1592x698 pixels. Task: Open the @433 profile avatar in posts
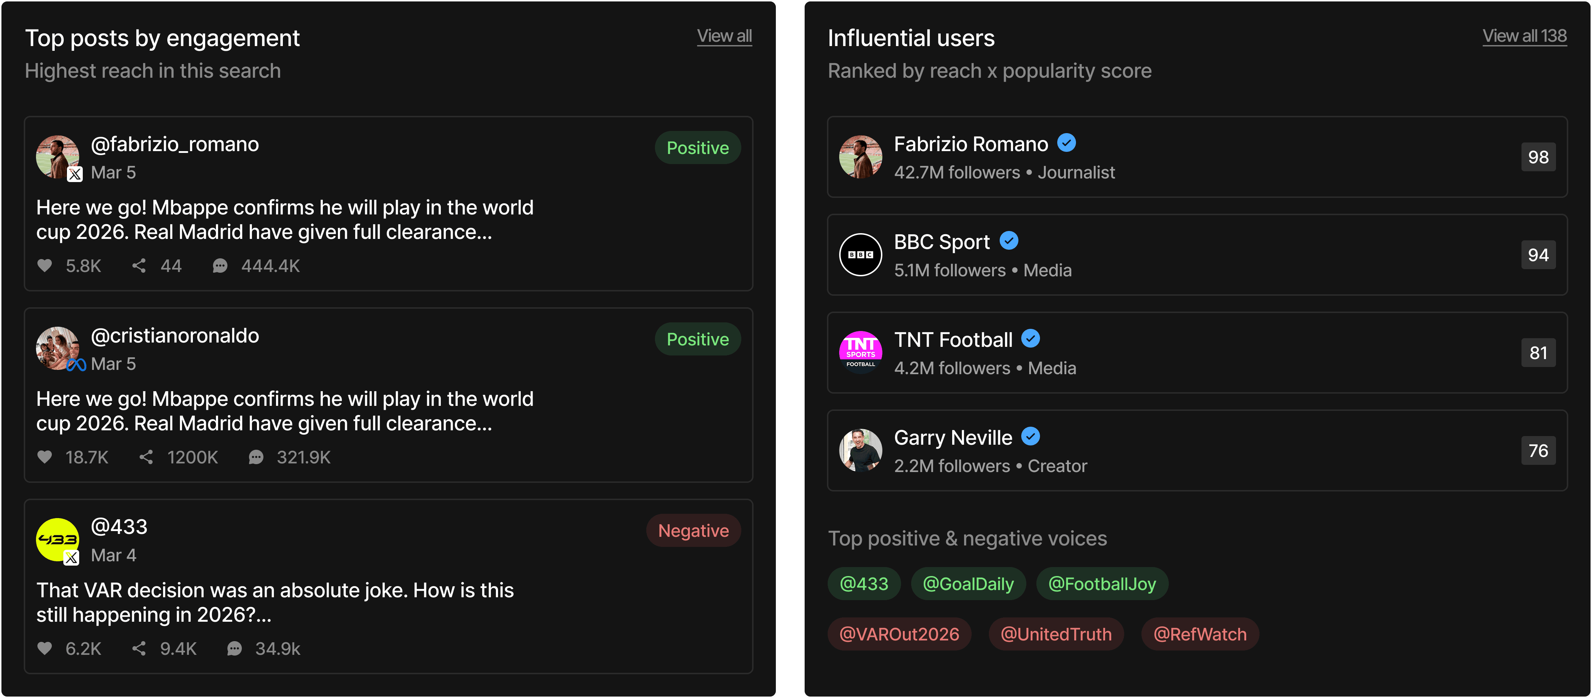click(x=57, y=539)
